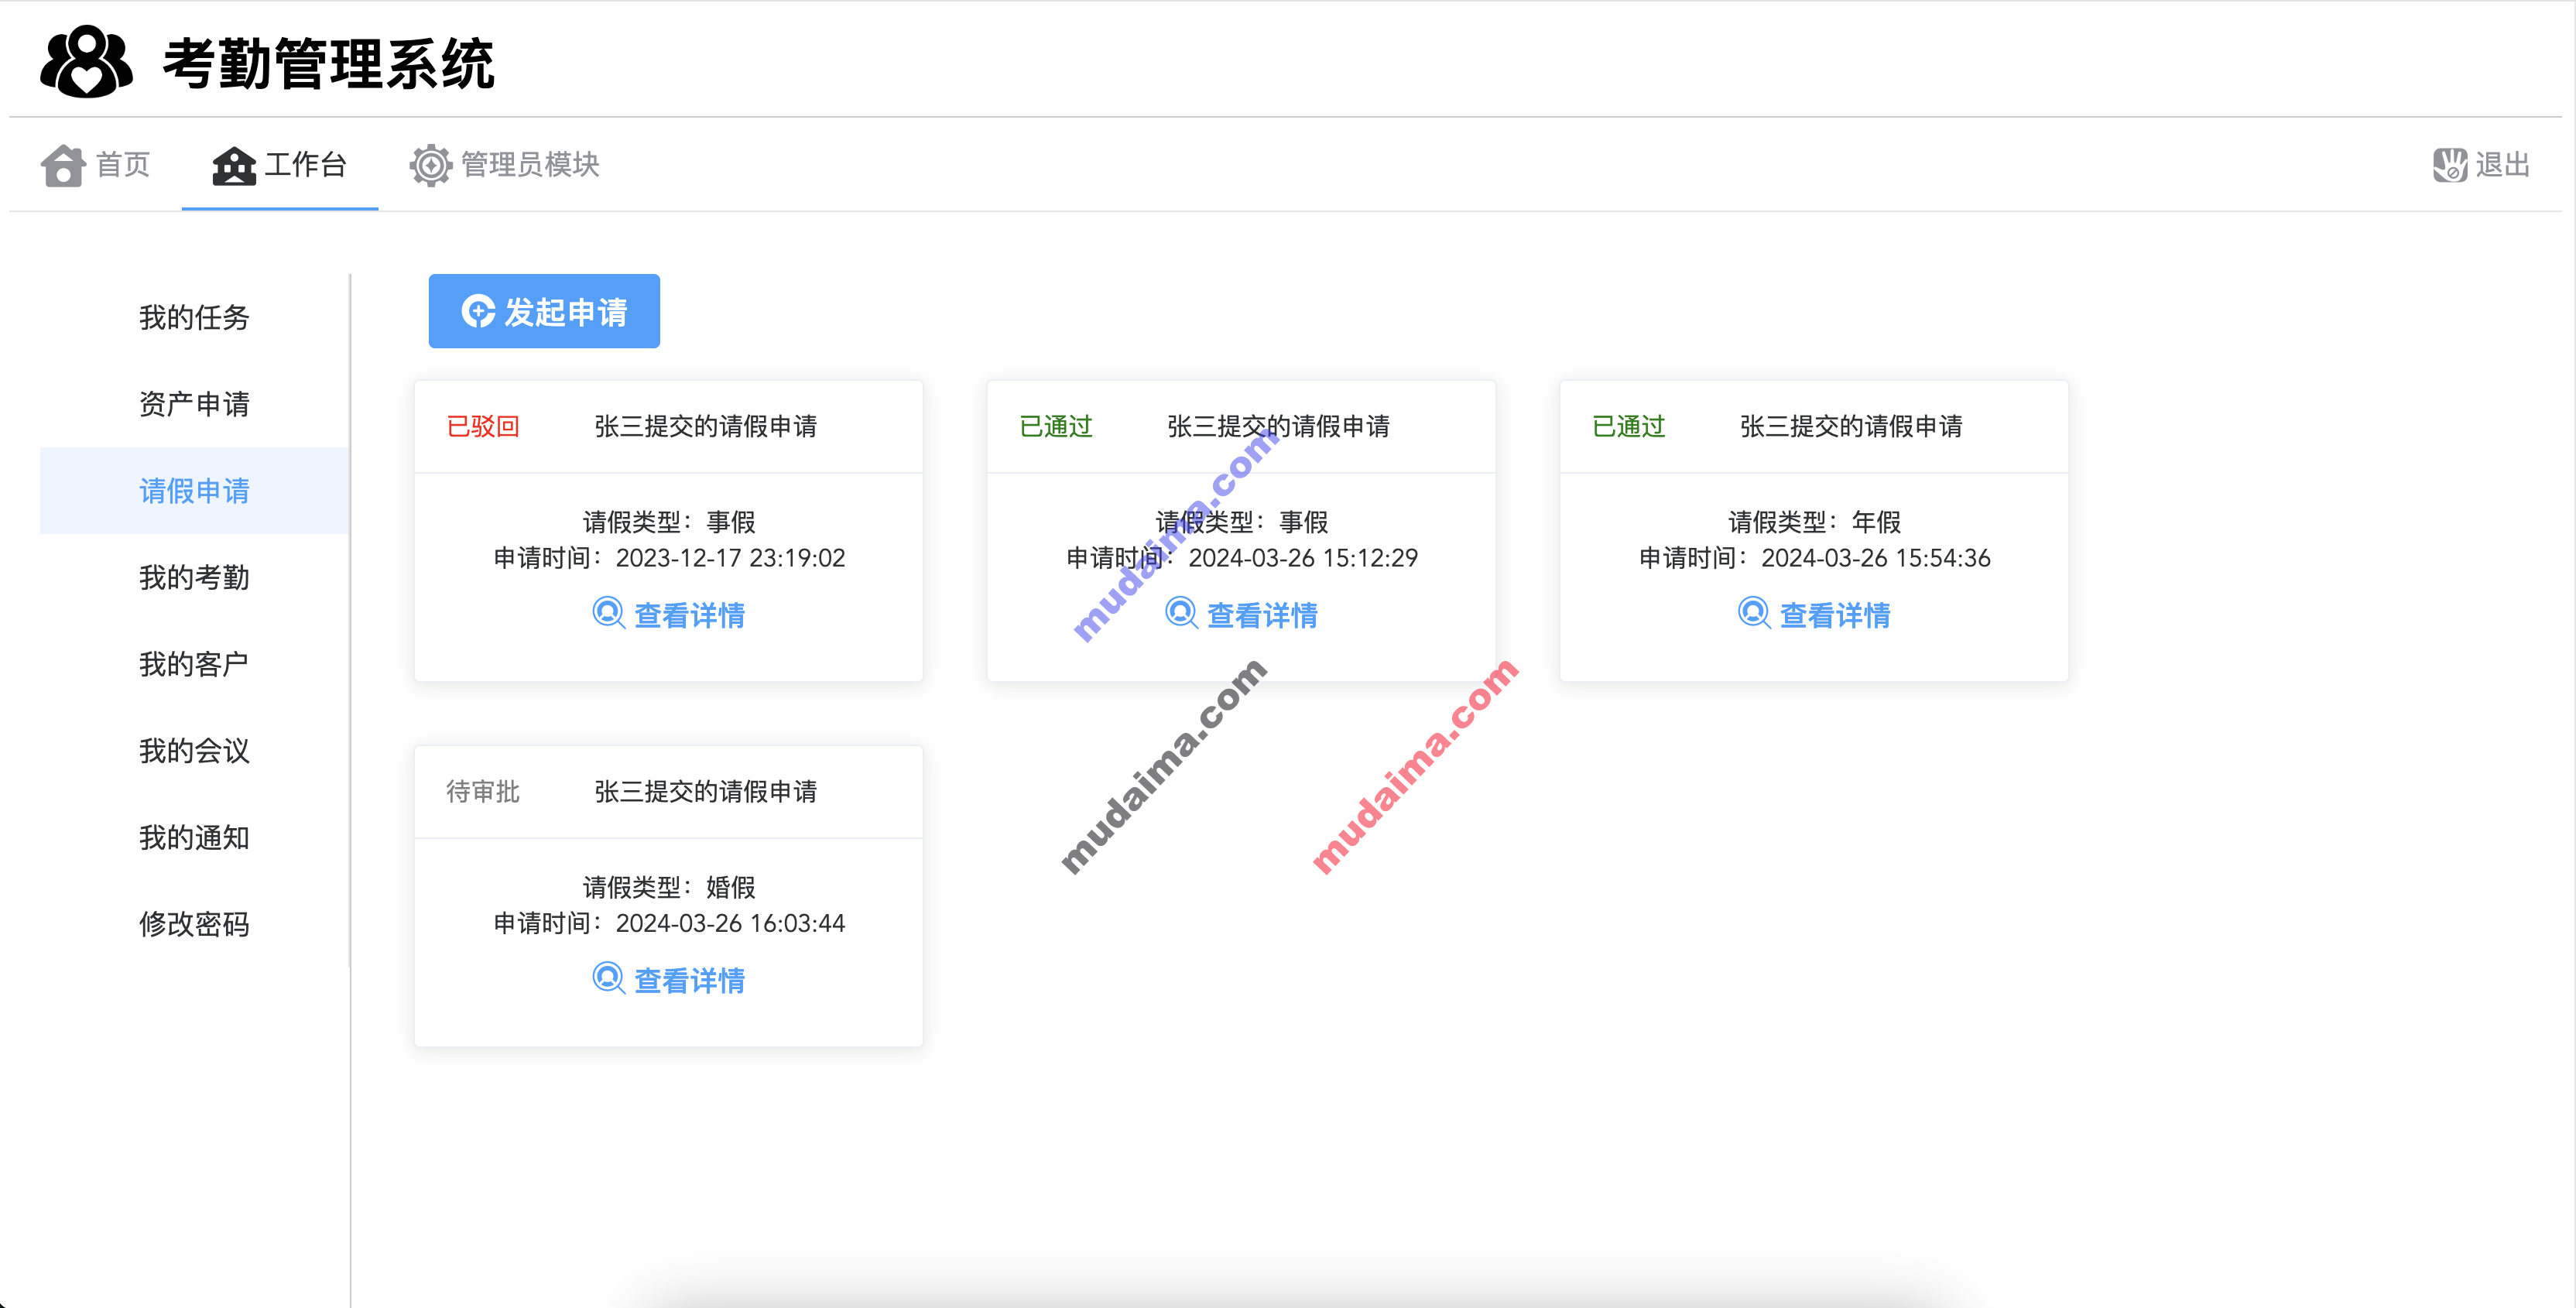Open 我的客户 in the sidebar
The image size is (2576, 1308).
click(194, 664)
